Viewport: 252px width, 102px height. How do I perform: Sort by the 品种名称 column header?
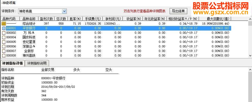click(x=29, y=19)
